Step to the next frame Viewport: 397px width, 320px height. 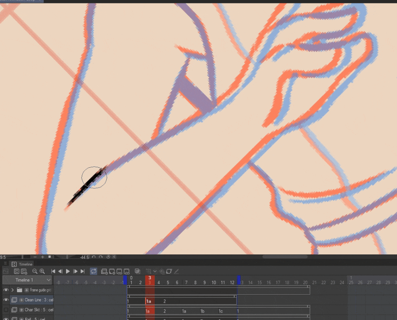coord(75,271)
